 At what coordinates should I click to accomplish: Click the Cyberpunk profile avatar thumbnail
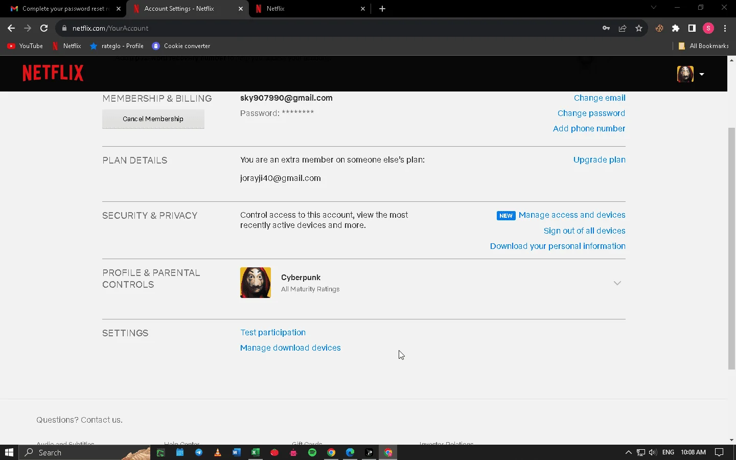click(x=256, y=283)
